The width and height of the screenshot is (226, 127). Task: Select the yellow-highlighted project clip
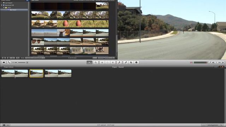click(x=36, y=73)
